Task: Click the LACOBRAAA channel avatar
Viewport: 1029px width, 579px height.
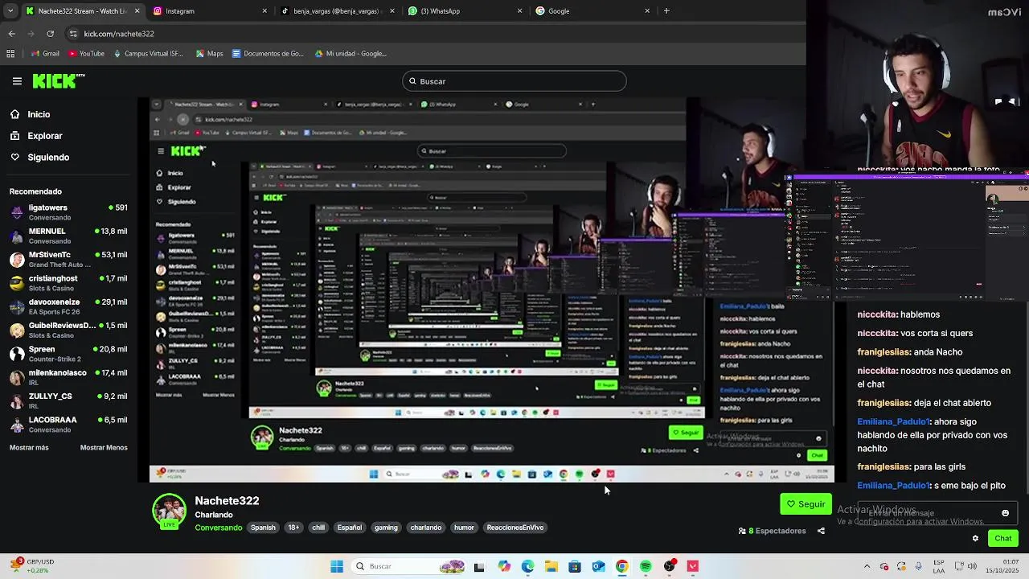Action: (17, 425)
